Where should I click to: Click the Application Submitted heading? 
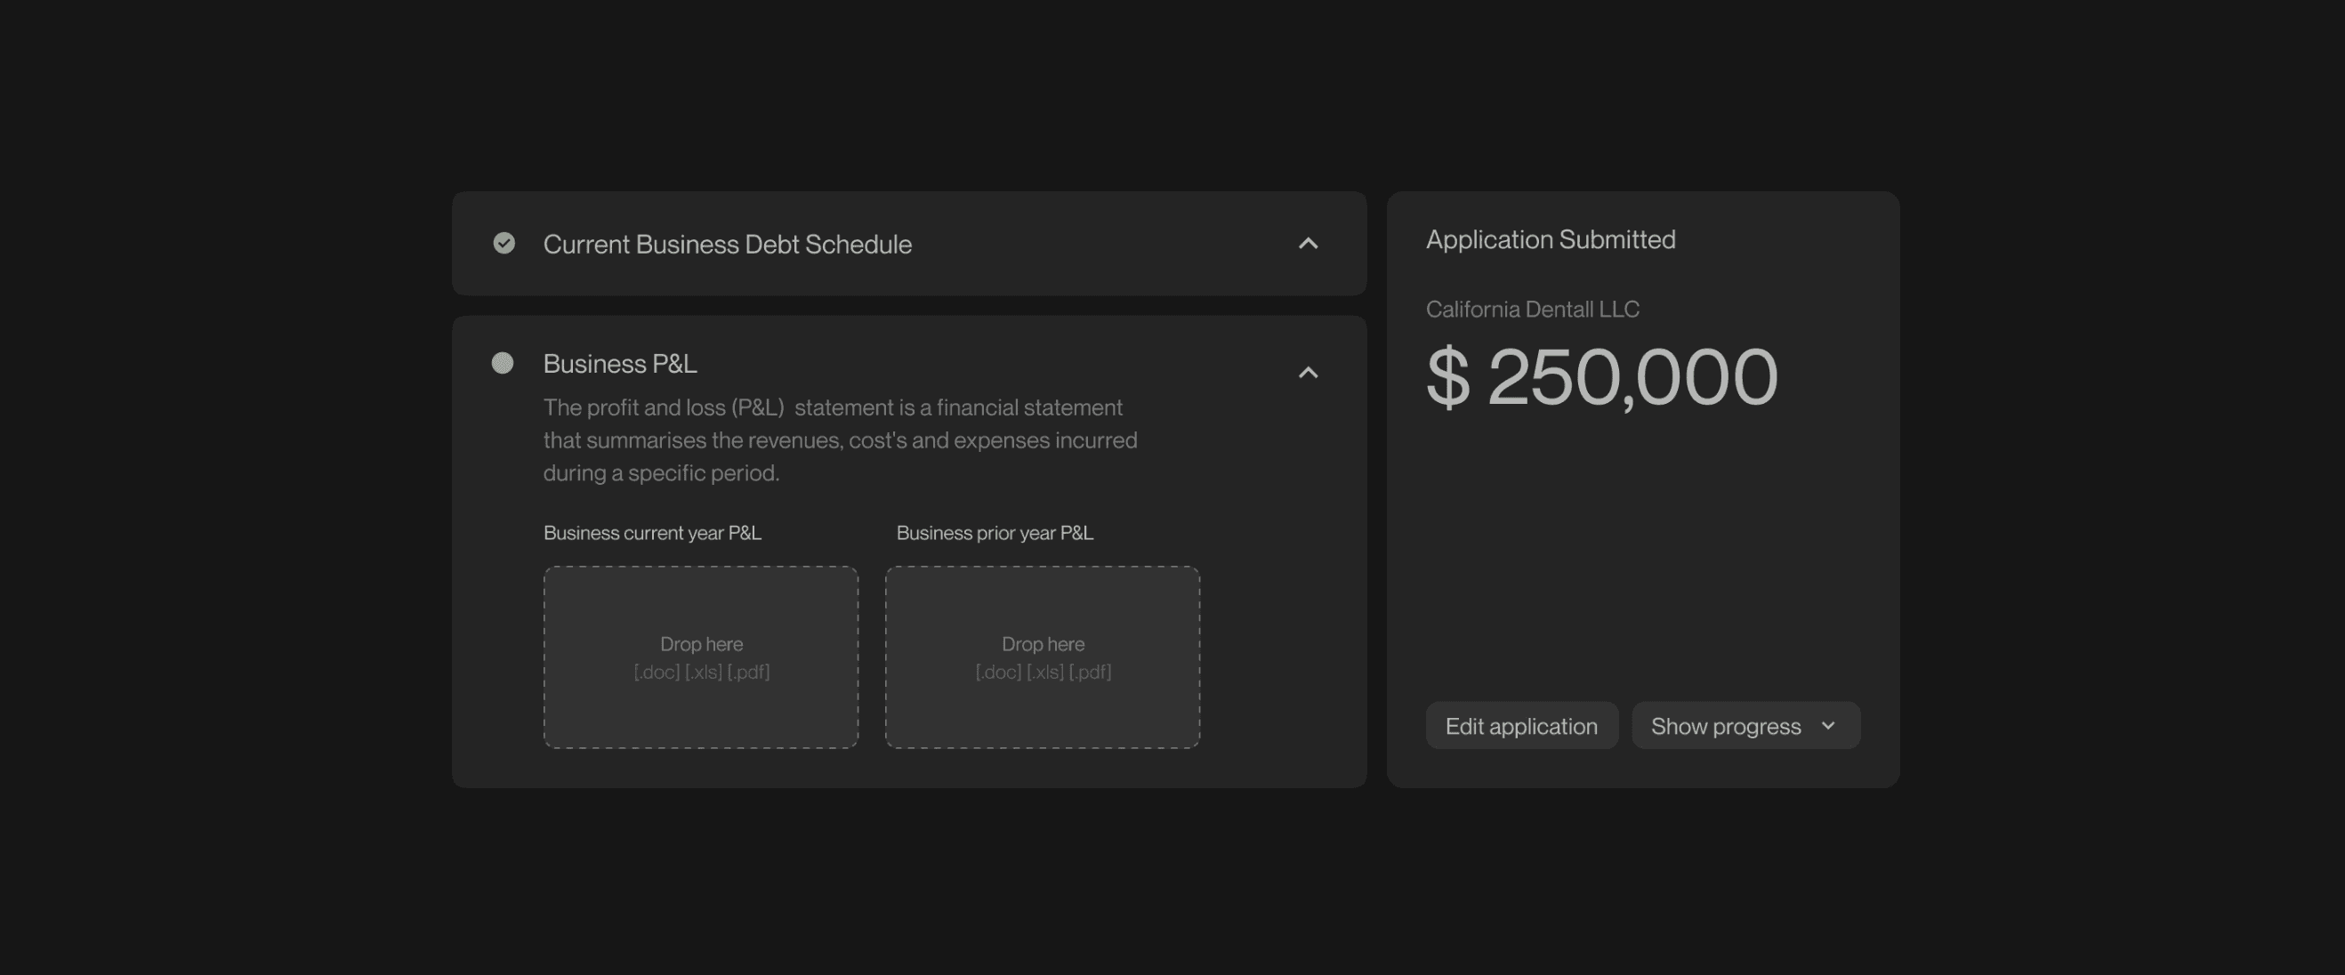pos(1550,239)
